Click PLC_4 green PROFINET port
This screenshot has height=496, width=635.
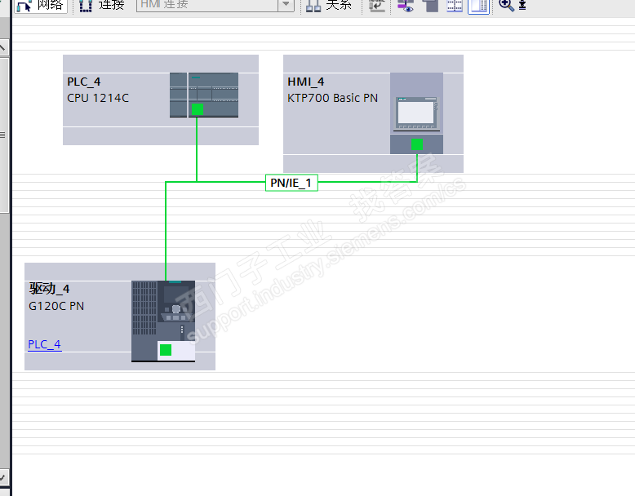point(198,109)
